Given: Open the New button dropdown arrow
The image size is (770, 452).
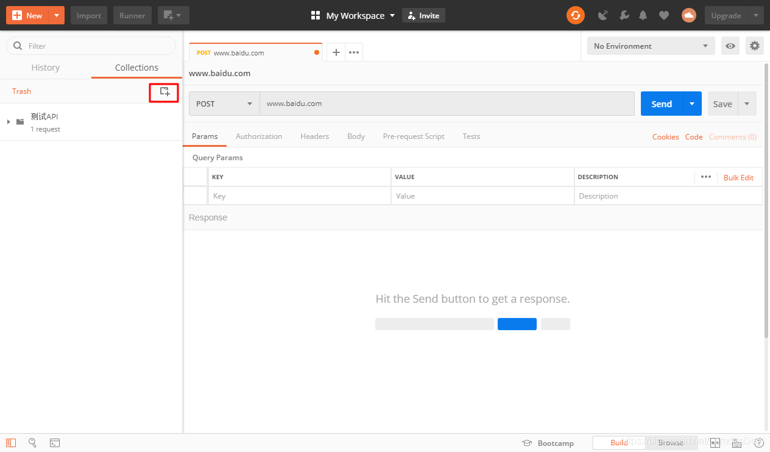Looking at the screenshot, I should pos(57,15).
